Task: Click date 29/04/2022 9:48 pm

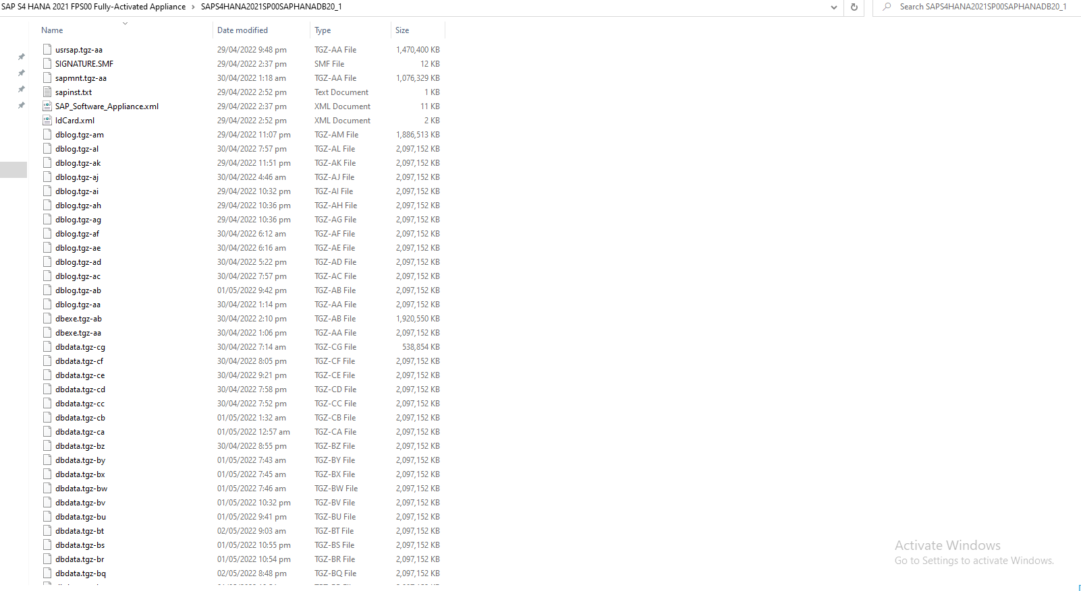Action: 252,50
